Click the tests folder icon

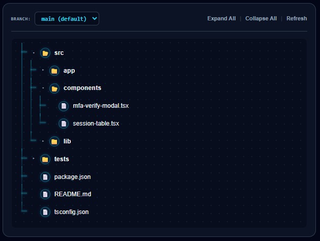pos(45,159)
